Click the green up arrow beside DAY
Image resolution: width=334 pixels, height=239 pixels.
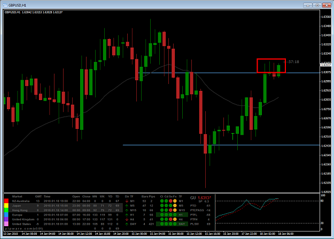click(127, 224)
